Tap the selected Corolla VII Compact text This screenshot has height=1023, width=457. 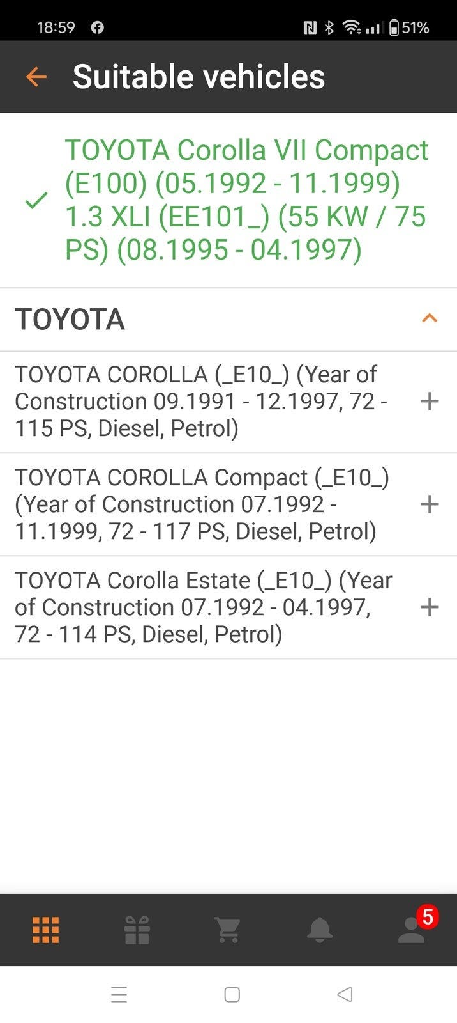point(246,200)
